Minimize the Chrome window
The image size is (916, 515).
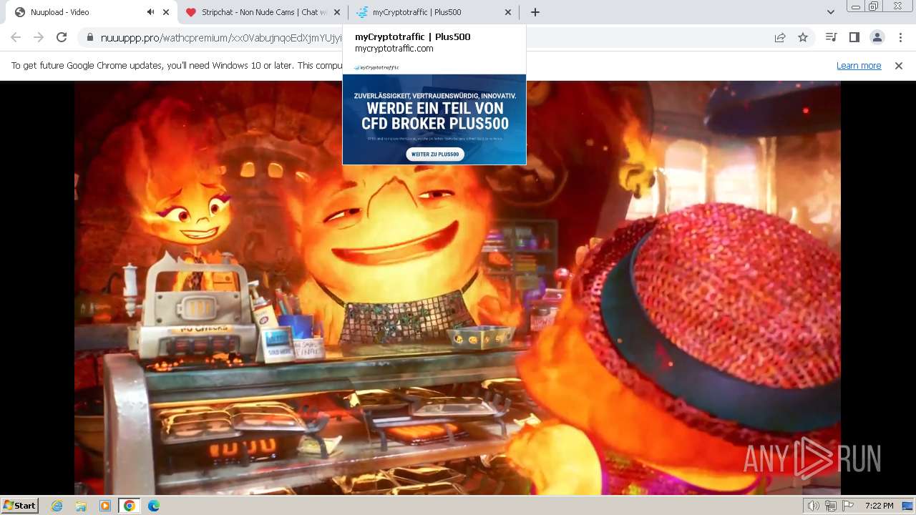click(856, 6)
